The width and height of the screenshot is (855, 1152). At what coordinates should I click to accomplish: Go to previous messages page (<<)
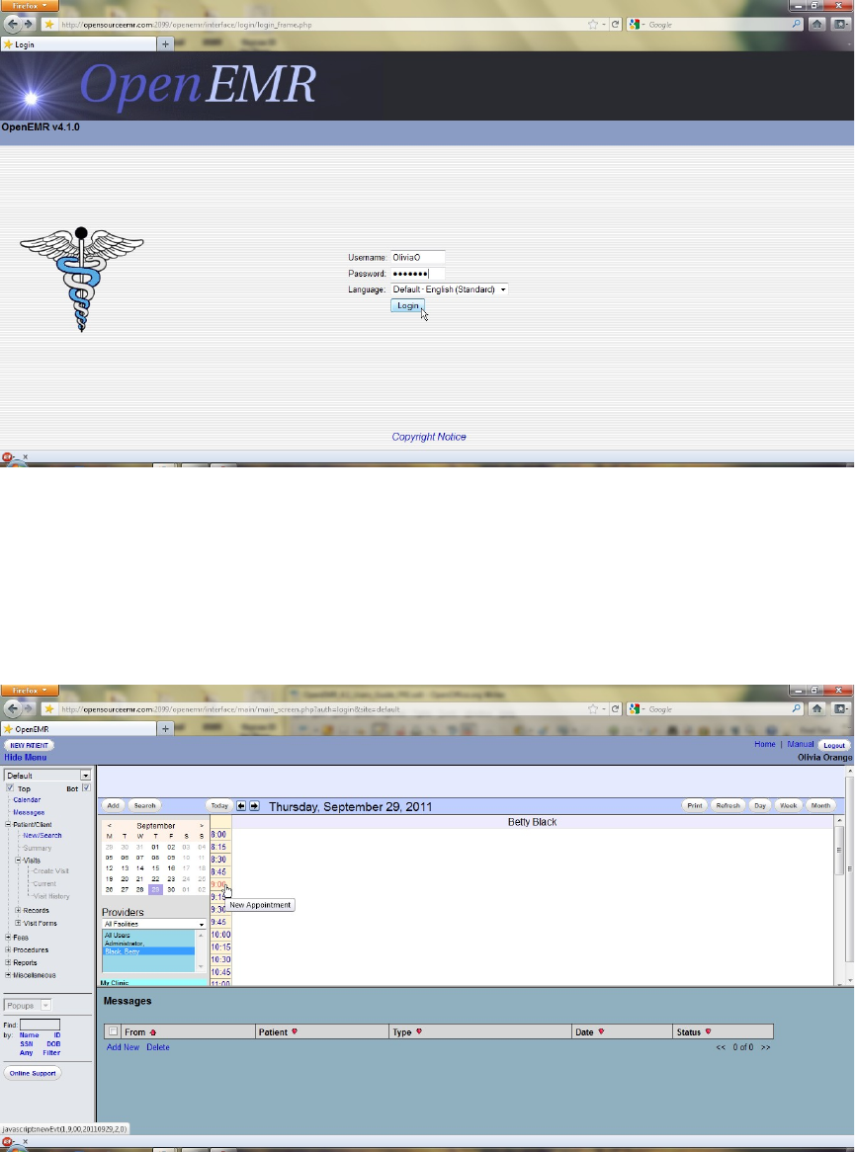tap(721, 1047)
